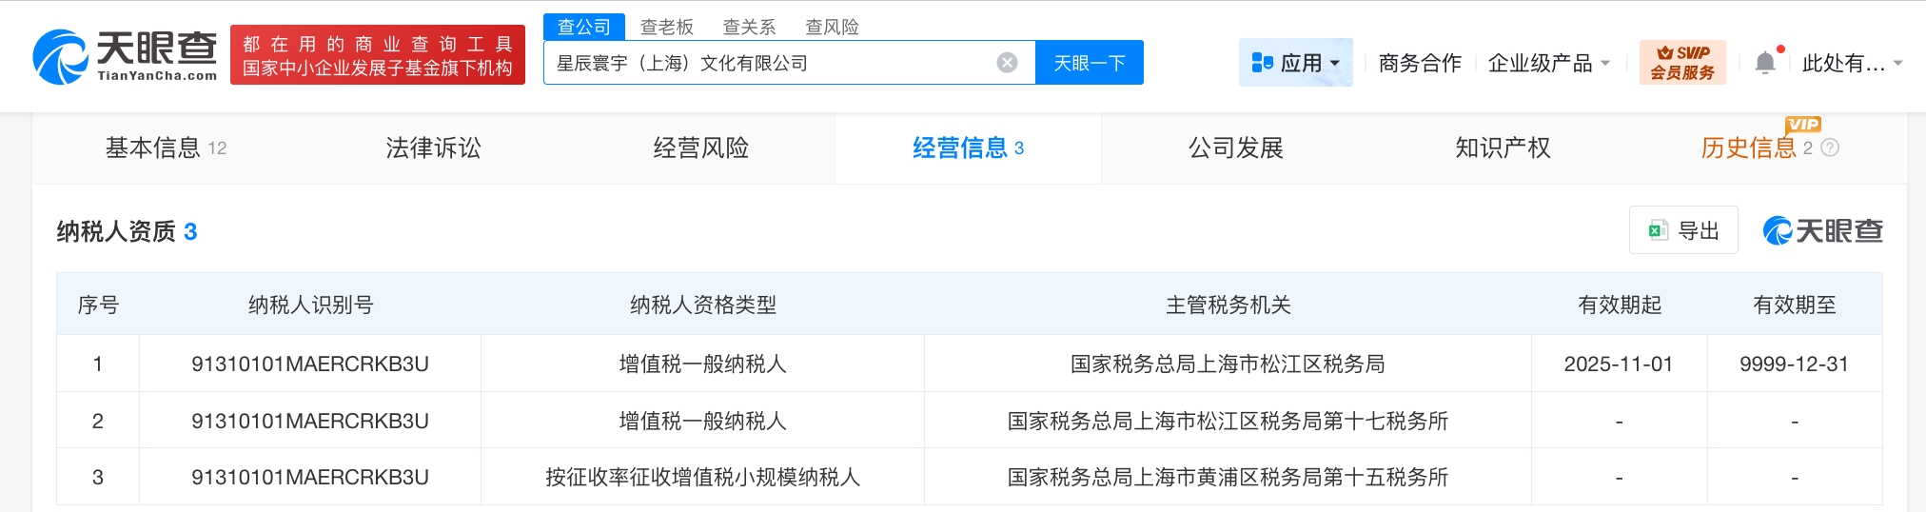
Task: Click the TianYanCha logo in header
Action: click(125, 56)
